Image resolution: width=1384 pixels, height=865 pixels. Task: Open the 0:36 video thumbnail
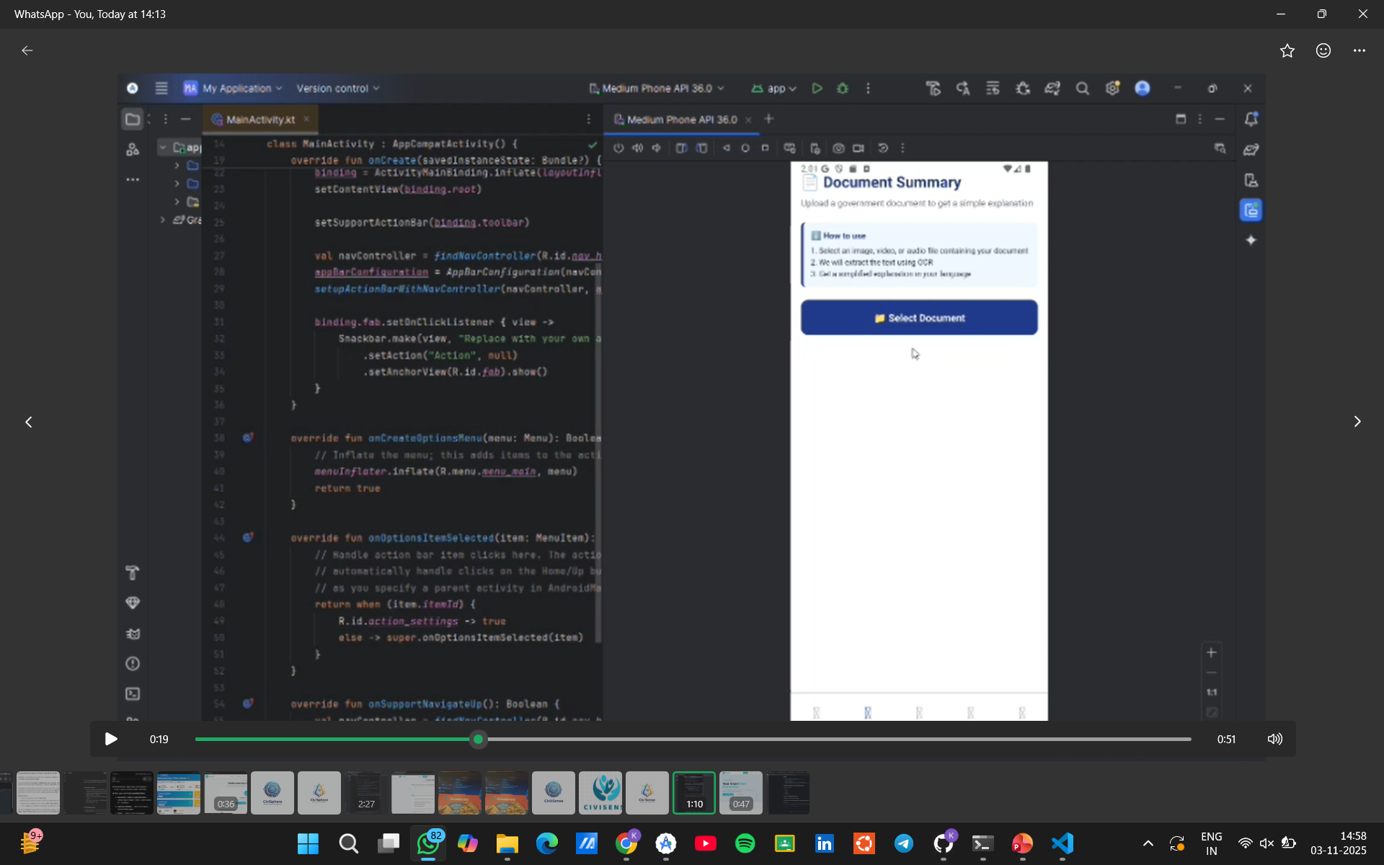coord(225,793)
